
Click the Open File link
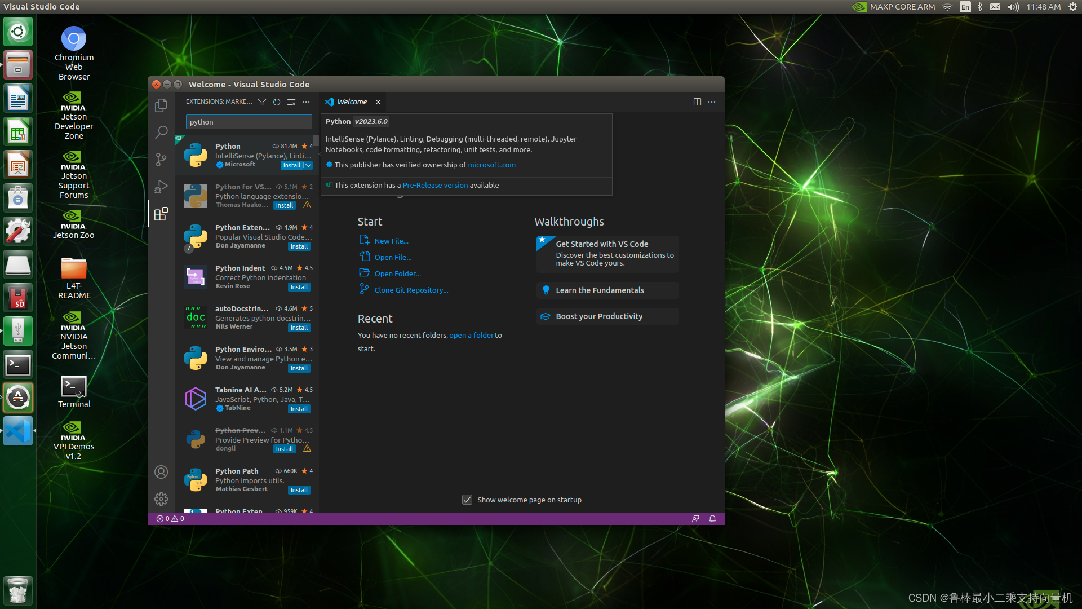pos(393,257)
